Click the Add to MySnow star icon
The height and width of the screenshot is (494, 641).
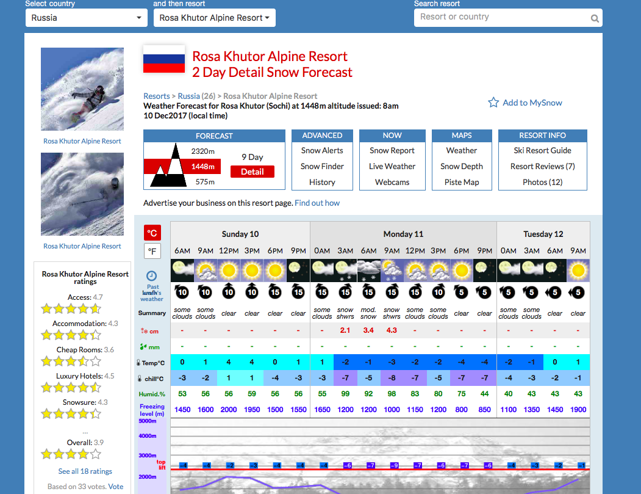click(x=493, y=103)
